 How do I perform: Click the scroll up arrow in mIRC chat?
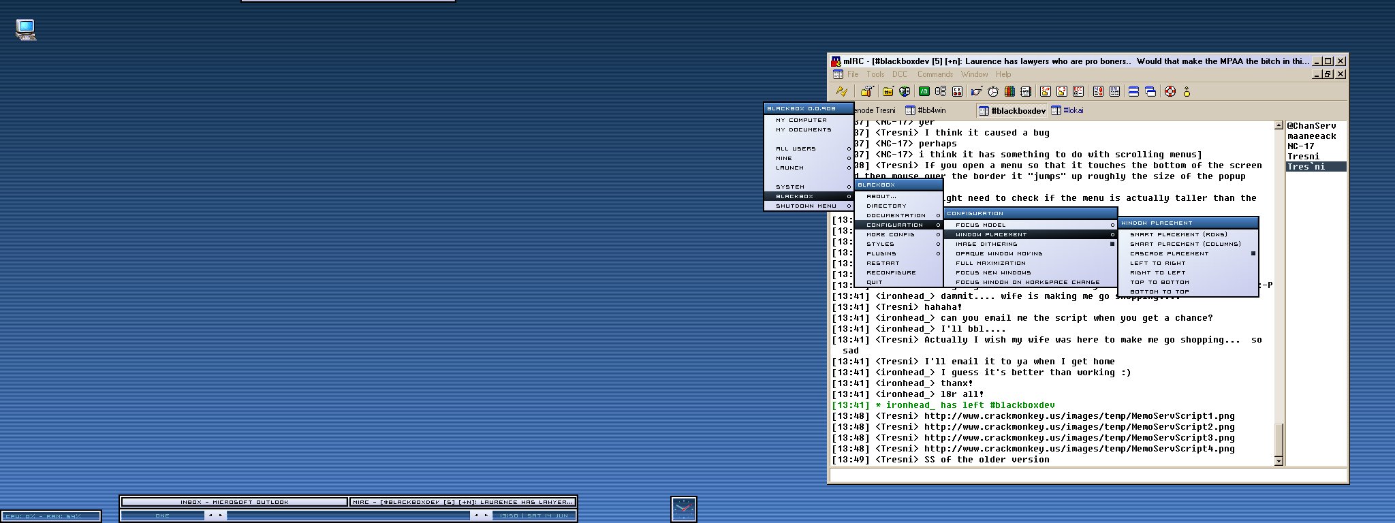(1279, 125)
